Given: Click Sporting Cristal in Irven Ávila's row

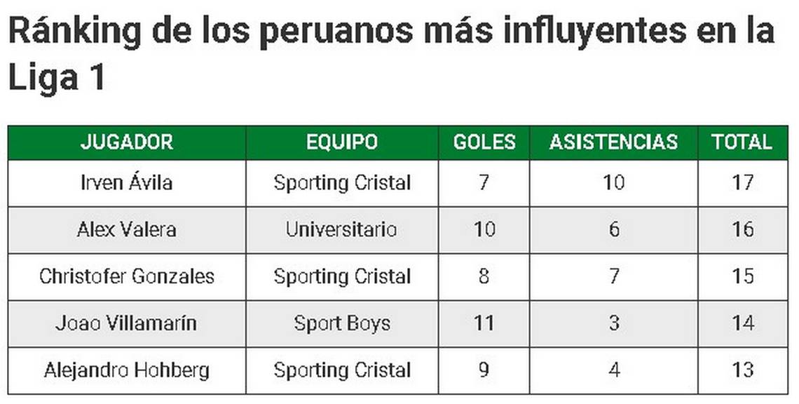Looking at the screenshot, I should click(342, 183).
